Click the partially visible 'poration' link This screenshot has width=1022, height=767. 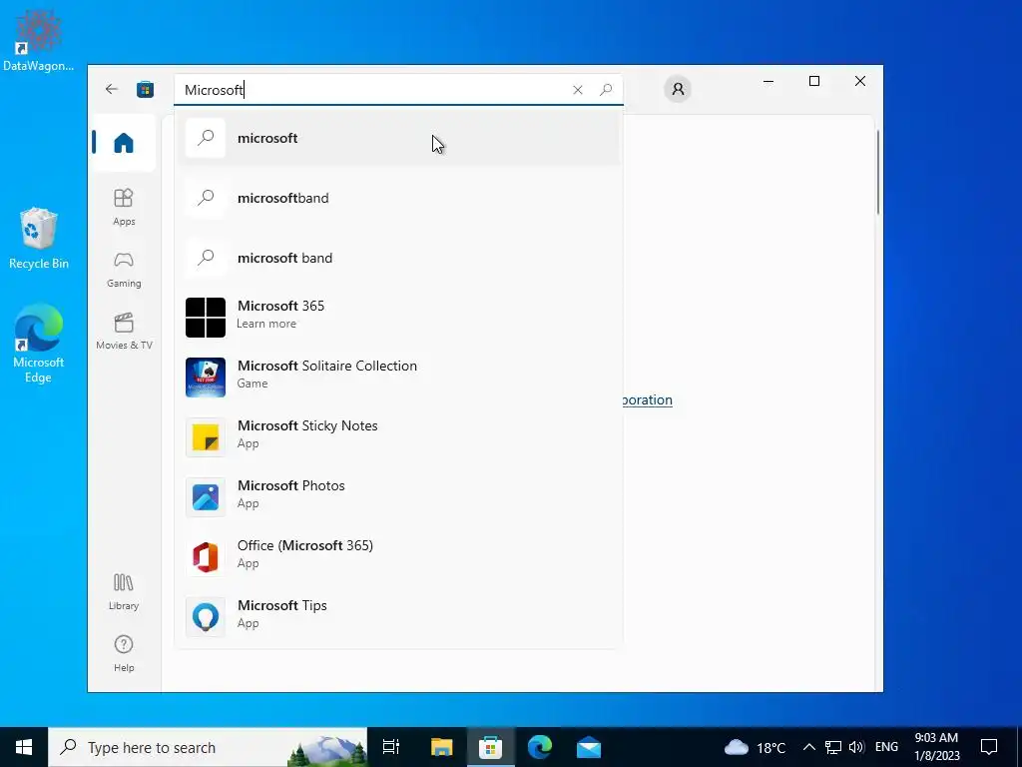coord(647,400)
